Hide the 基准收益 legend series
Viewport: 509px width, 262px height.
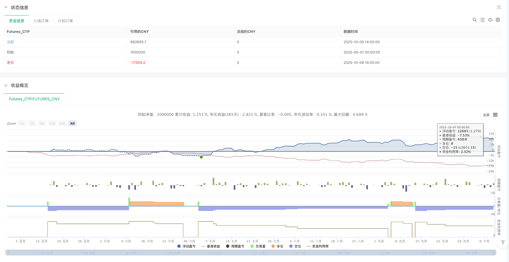(211, 246)
